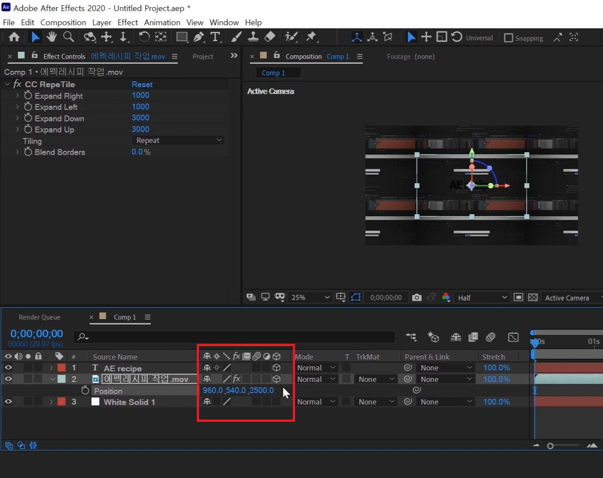Open the Composition menu
Image resolution: width=603 pixels, height=478 pixels.
pyautogui.click(x=63, y=22)
